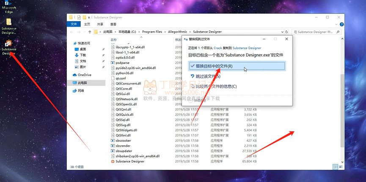This screenshot has width=366, height=182.
Task: Select the libssl-1_1-x64.dll file
Action: (x=127, y=52)
